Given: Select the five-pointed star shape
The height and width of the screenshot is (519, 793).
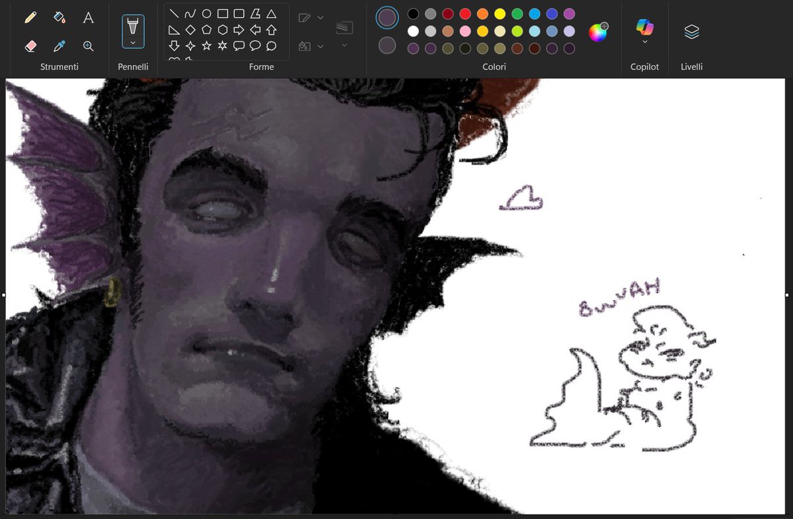Looking at the screenshot, I should (x=207, y=45).
